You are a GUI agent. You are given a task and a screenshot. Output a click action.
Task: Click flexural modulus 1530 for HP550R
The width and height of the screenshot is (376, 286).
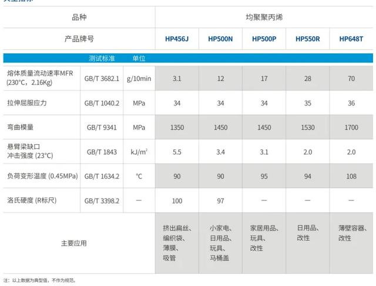pos(308,127)
